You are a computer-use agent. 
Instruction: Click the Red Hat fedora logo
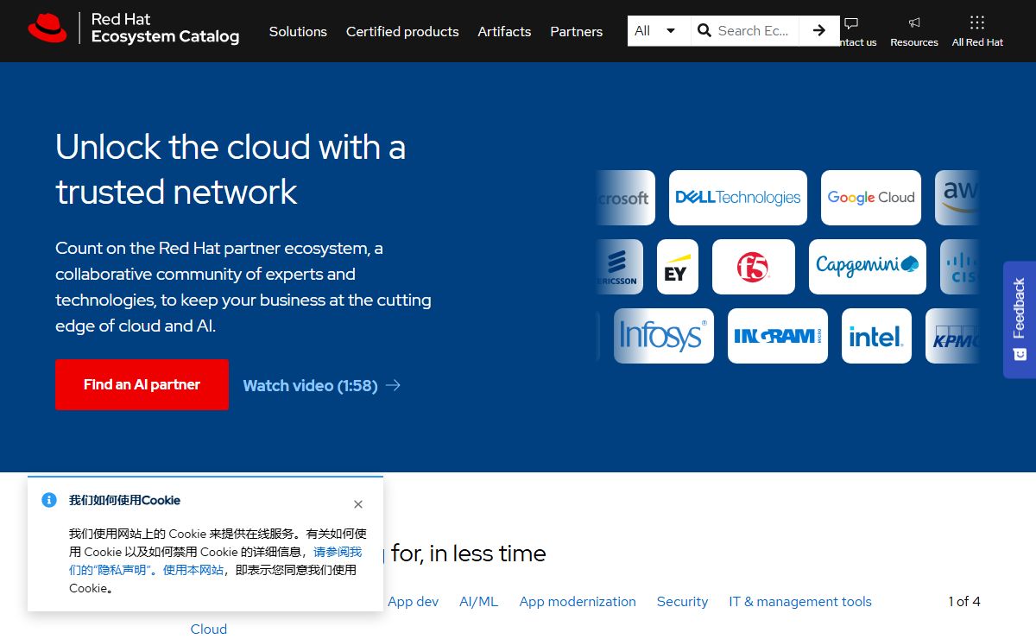click(47, 28)
